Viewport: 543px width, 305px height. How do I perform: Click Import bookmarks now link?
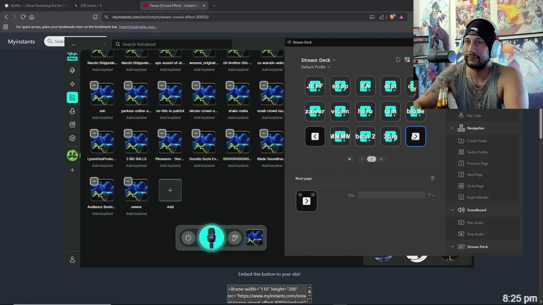point(137,27)
